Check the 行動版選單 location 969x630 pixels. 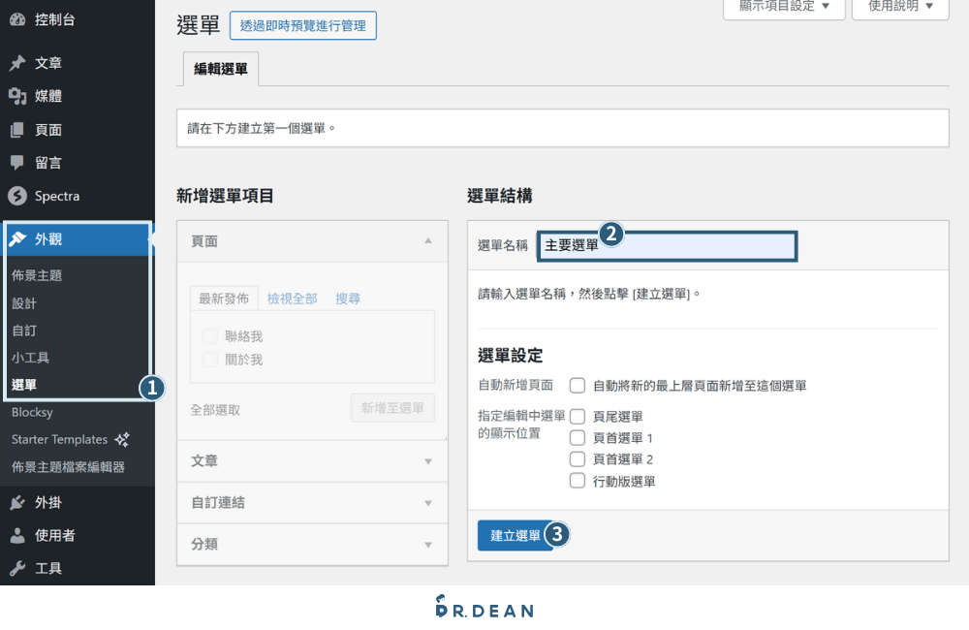click(x=578, y=481)
